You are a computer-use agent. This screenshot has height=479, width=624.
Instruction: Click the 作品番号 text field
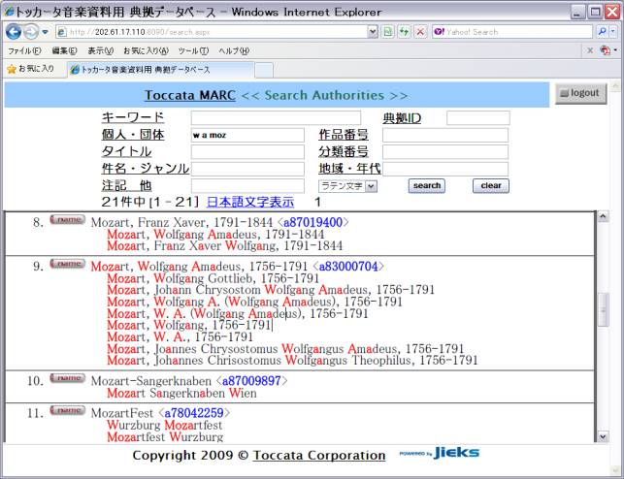click(x=445, y=135)
